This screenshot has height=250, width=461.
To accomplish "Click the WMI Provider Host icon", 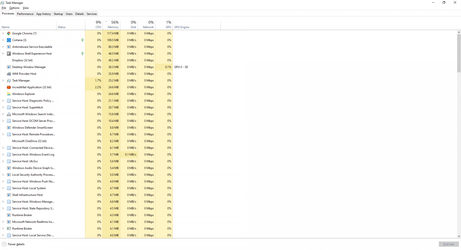I will tap(9, 74).
